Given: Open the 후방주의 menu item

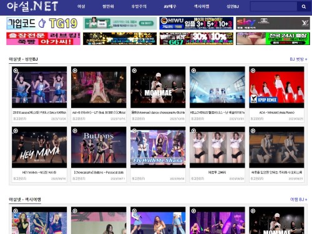Looking at the screenshot, I should 139,6.
